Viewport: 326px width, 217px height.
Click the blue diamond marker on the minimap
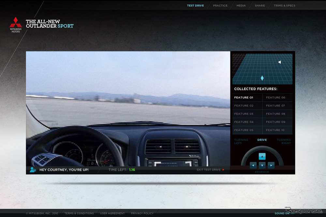pyautogui.click(x=262, y=78)
